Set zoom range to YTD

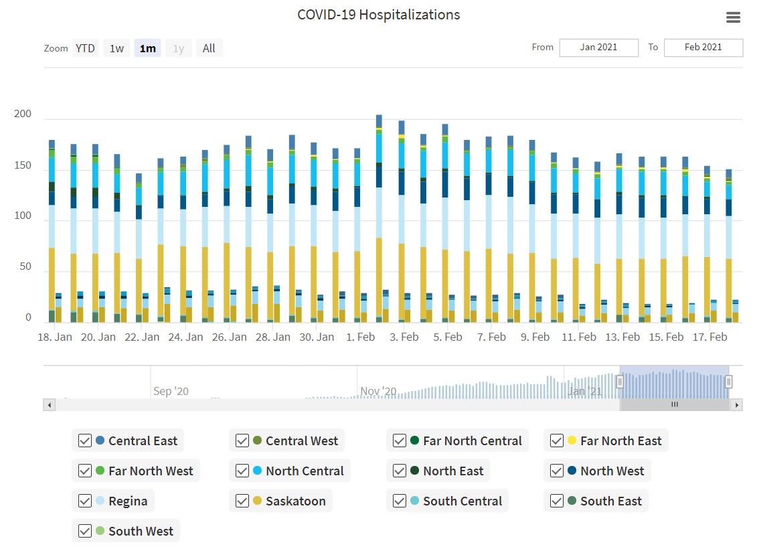(x=86, y=48)
